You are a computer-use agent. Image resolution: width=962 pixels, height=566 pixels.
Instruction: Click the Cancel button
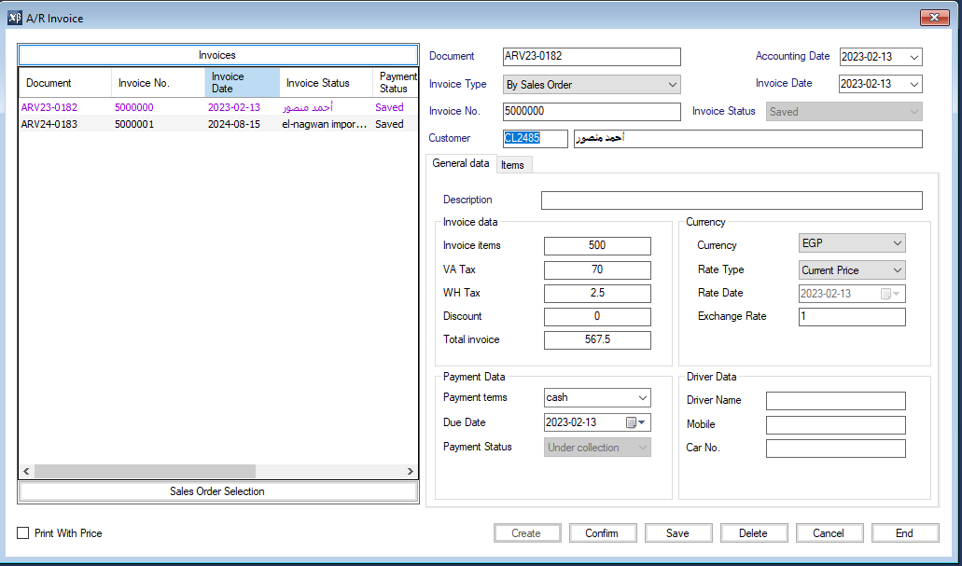(829, 532)
